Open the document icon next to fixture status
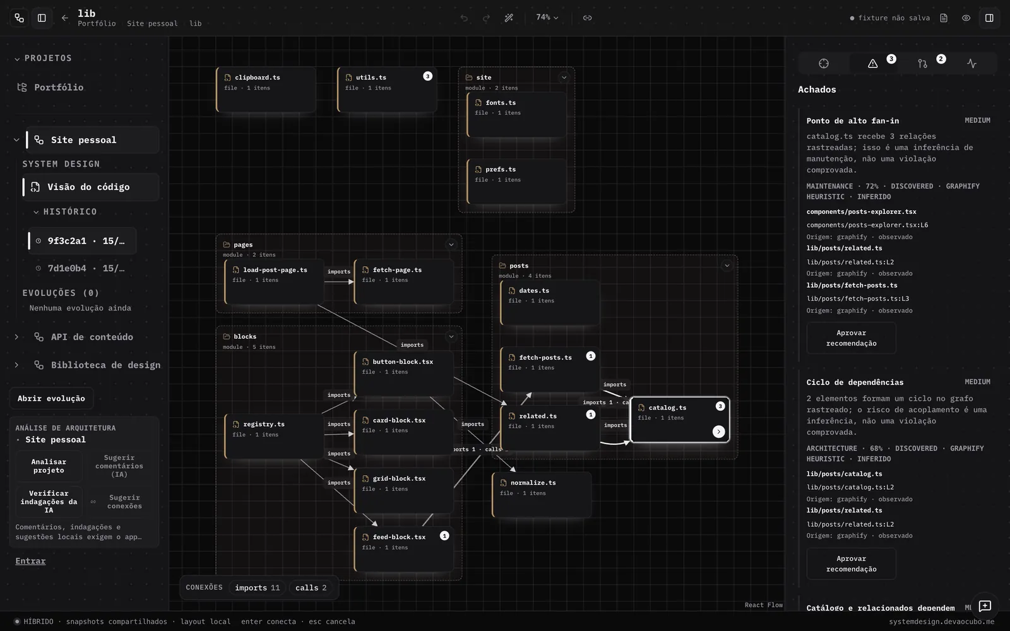The image size is (1010, 631). click(x=944, y=18)
